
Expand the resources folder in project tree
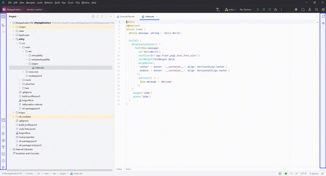tap(23, 72)
